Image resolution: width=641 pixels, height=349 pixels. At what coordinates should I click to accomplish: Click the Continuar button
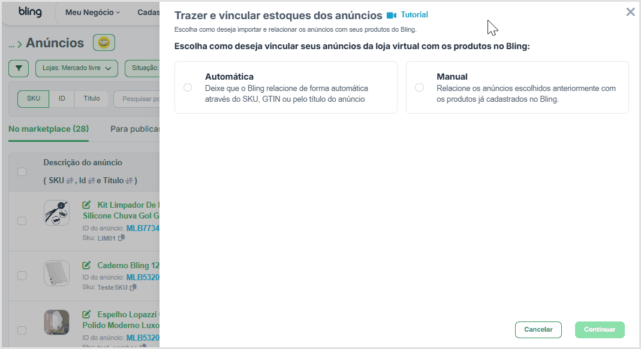point(600,330)
